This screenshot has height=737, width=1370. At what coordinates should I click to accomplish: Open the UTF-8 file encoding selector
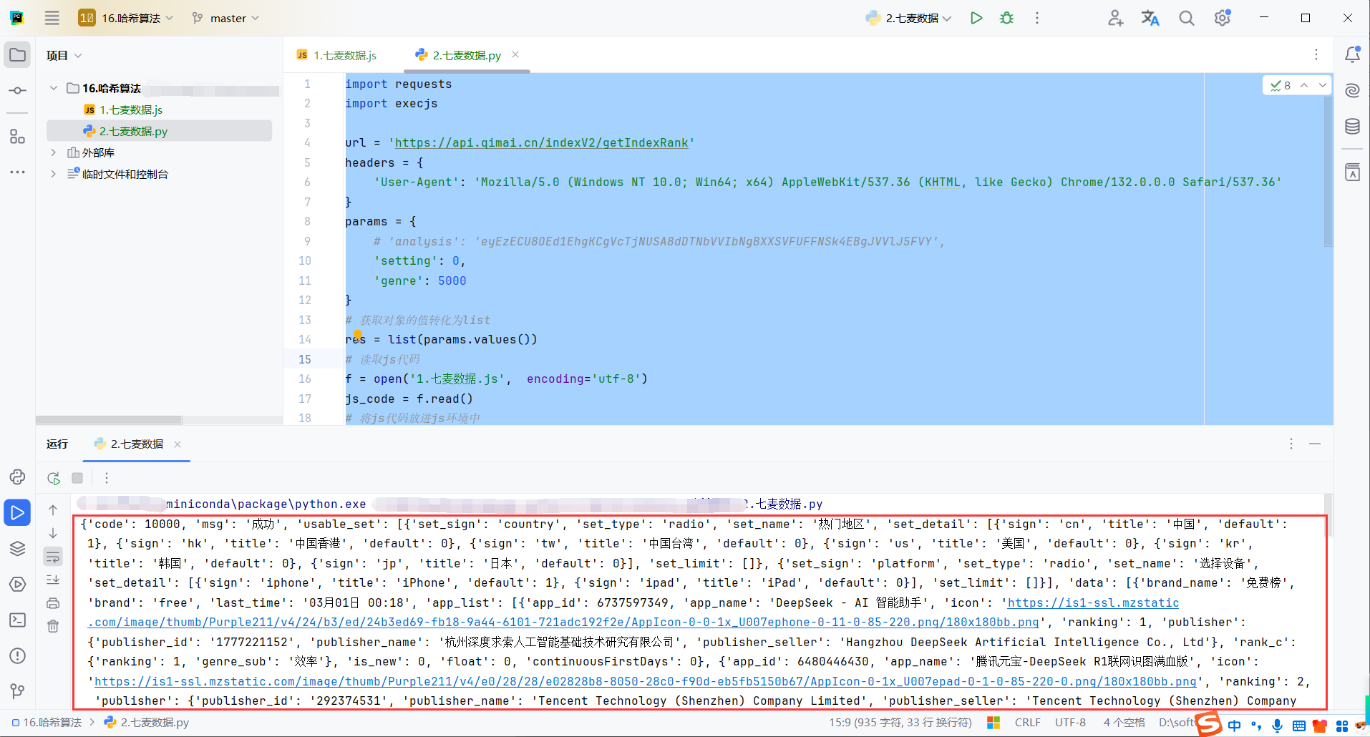click(x=1070, y=723)
